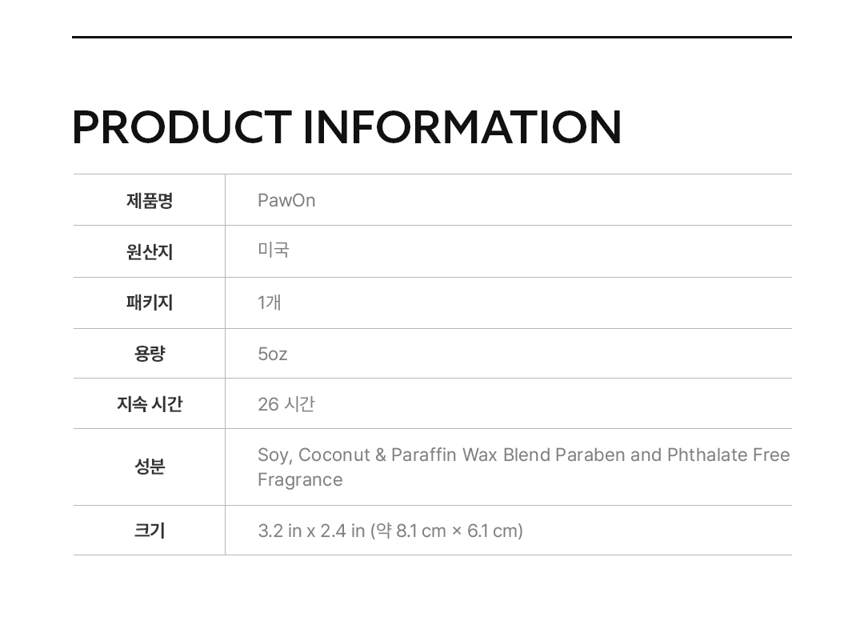The height and width of the screenshot is (633, 864).
Task: Click the Soy, Coconut & Paraffin Wax text
Action: pos(377,455)
